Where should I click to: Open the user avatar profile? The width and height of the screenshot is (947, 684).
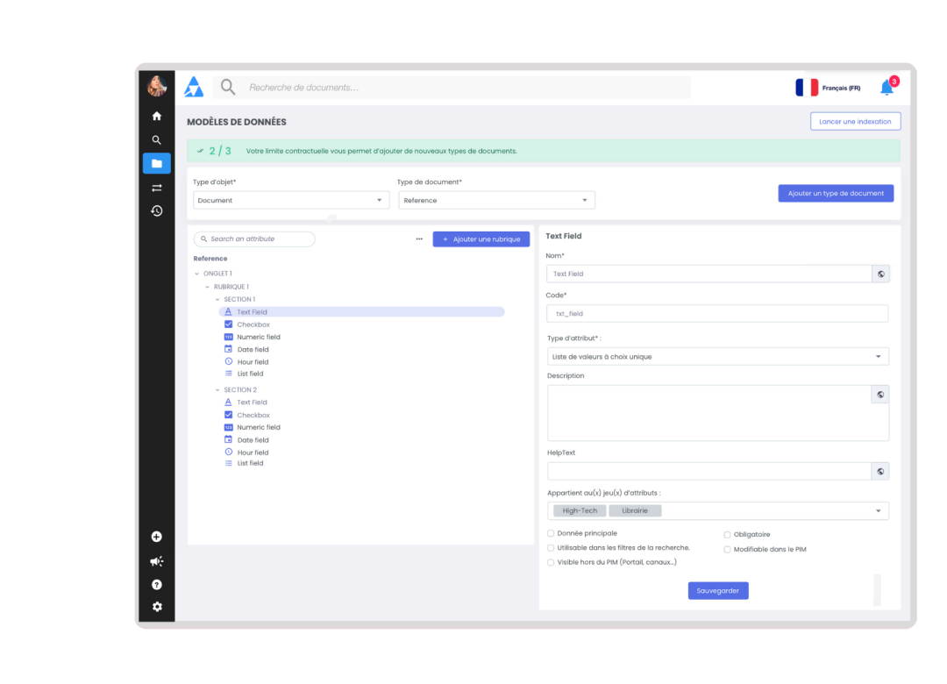click(157, 87)
